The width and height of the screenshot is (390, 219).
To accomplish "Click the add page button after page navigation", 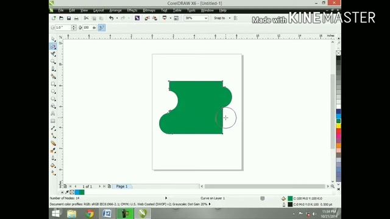I will [x=109, y=186].
